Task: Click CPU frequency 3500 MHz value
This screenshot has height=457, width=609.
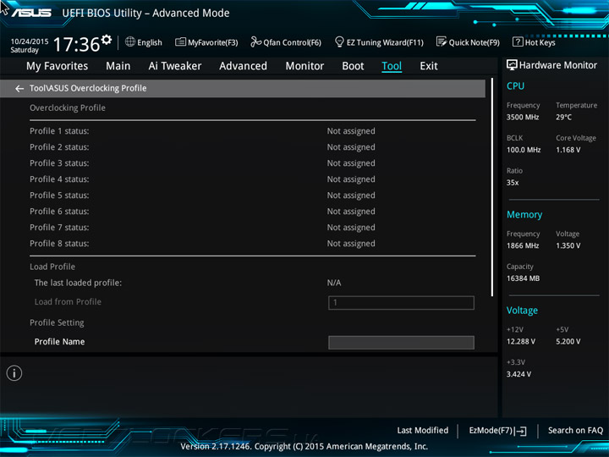Action: [523, 118]
